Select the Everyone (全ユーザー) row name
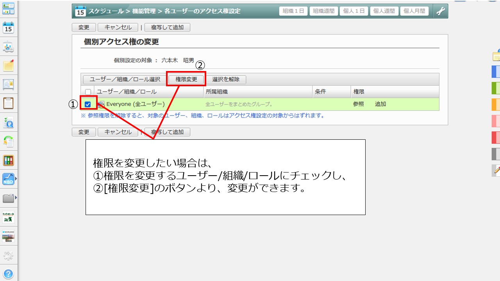The width and height of the screenshot is (500, 281). tap(136, 104)
